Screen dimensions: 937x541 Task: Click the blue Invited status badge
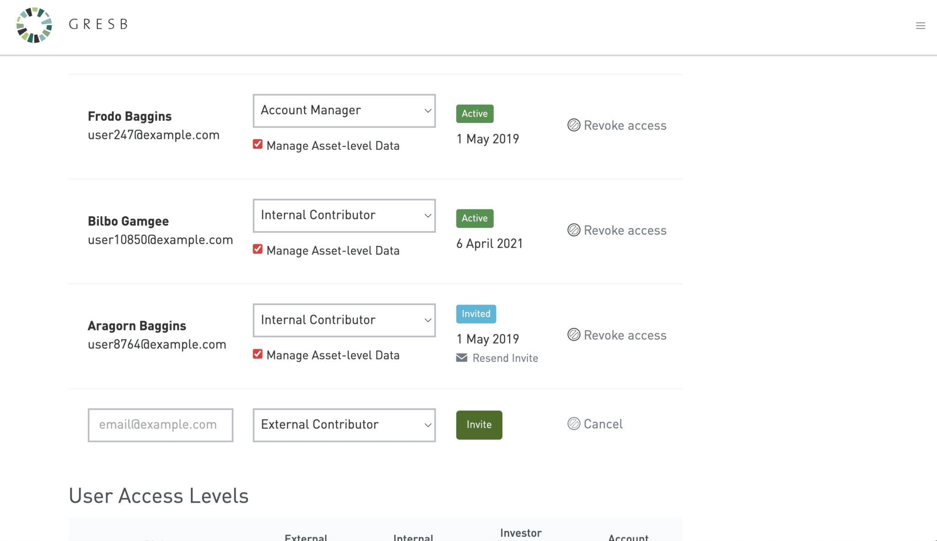click(x=476, y=314)
